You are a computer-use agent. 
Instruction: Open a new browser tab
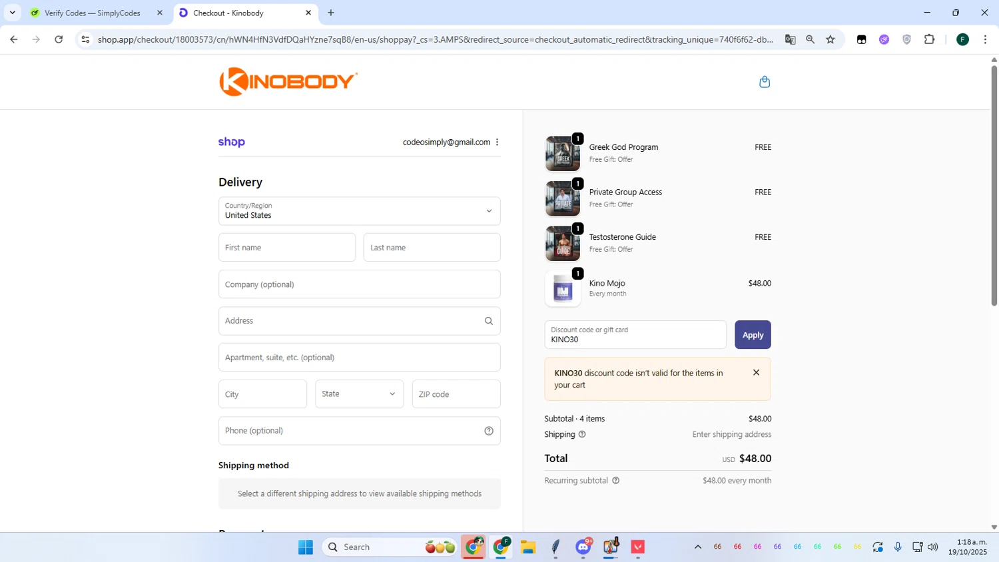331,13
